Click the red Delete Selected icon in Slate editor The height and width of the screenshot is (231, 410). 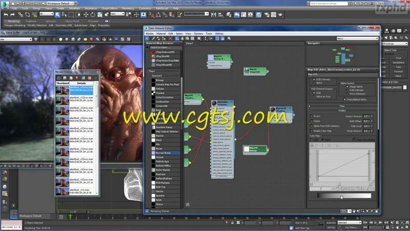coord(171,38)
